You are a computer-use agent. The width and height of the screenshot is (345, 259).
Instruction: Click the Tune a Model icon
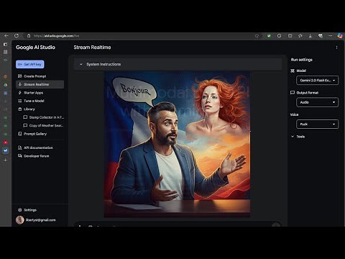[20, 101]
